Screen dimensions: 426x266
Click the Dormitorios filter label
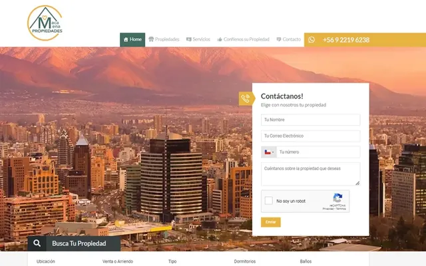coord(245,261)
